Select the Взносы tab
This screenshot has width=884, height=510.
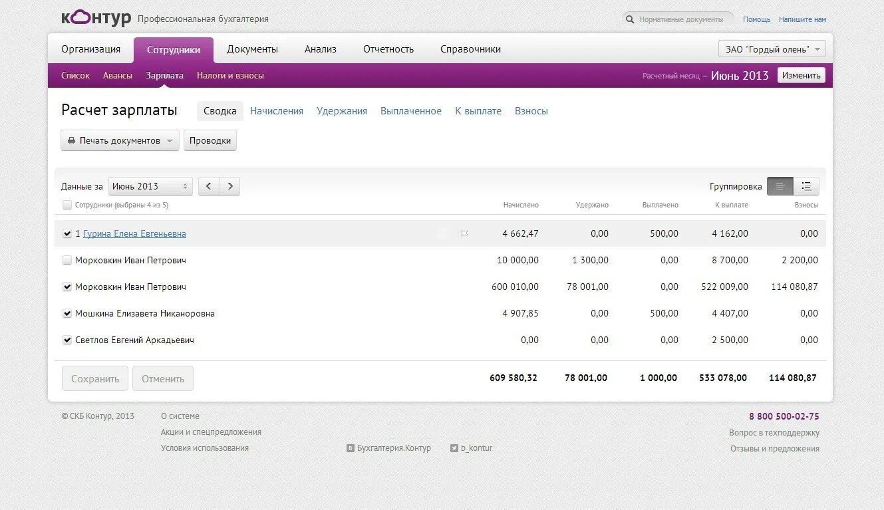tap(531, 111)
